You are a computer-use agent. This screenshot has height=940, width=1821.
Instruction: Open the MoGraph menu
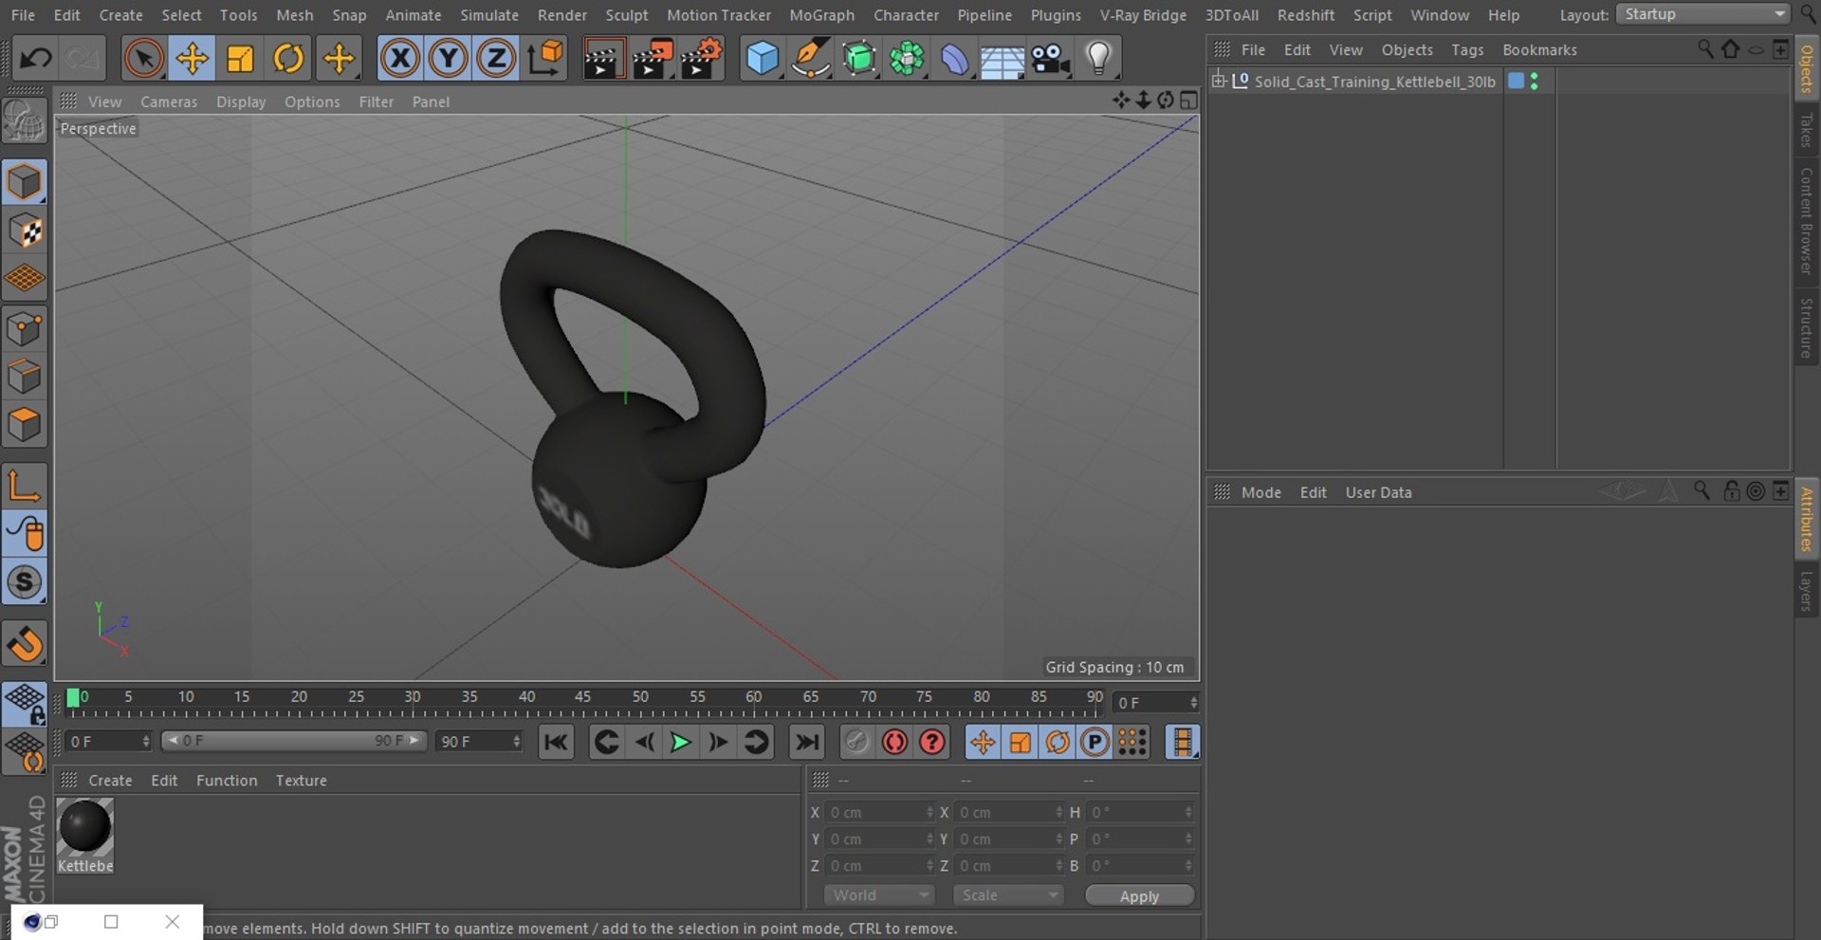821,15
